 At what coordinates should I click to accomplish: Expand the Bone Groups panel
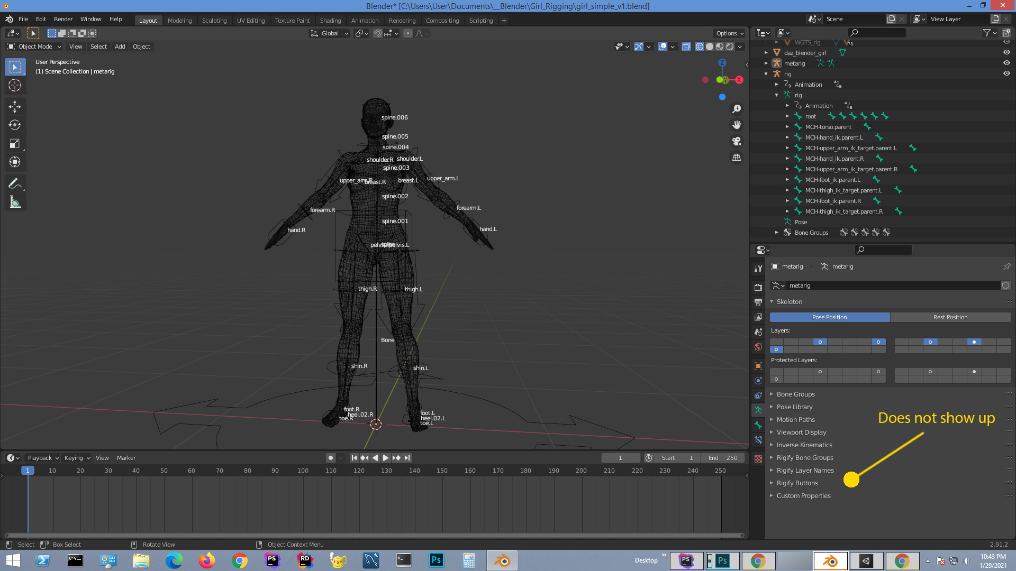(x=795, y=394)
